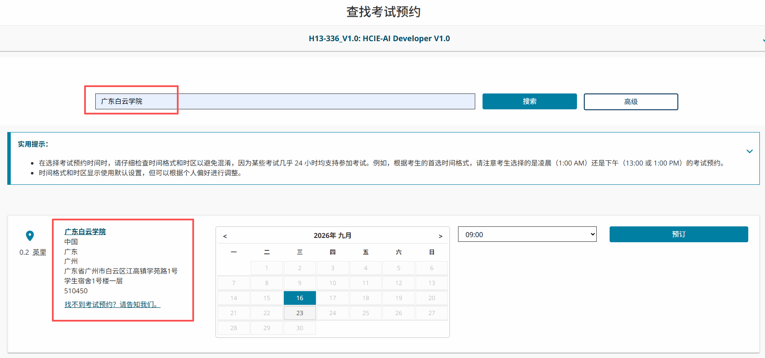The image size is (765, 358).
Task: Collapse the practical tips panel chevron
Action: click(x=750, y=151)
